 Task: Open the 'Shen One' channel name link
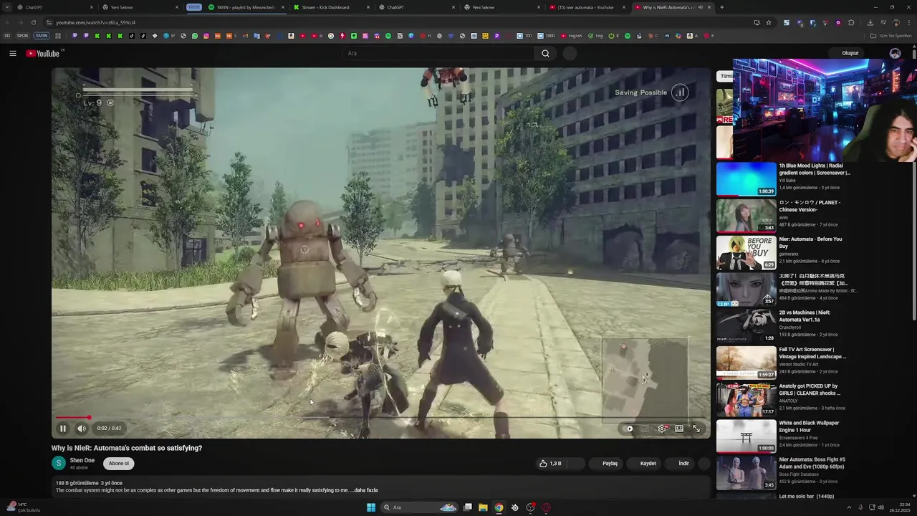tap(82, 460)
